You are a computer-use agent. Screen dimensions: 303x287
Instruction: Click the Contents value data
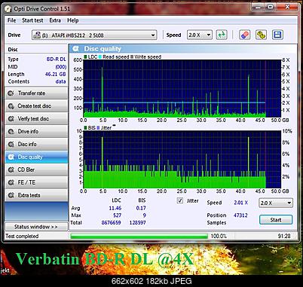click(61, 81)
